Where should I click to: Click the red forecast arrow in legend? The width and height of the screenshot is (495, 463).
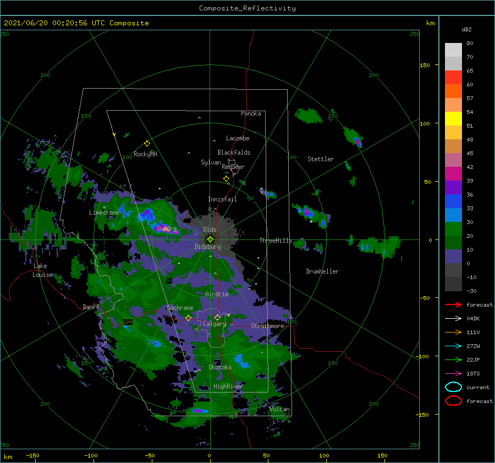coord(453,304)
